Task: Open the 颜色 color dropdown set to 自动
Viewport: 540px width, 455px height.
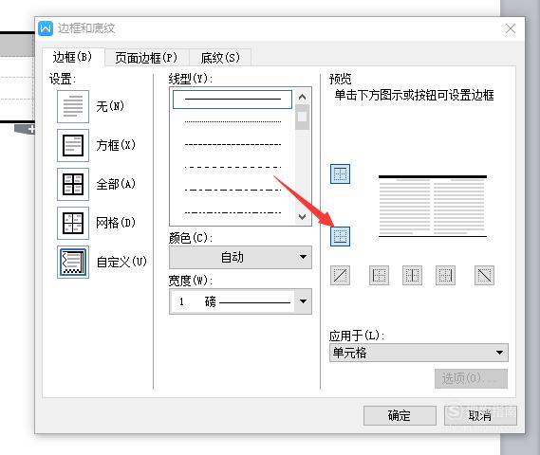Action: (240, 257)
